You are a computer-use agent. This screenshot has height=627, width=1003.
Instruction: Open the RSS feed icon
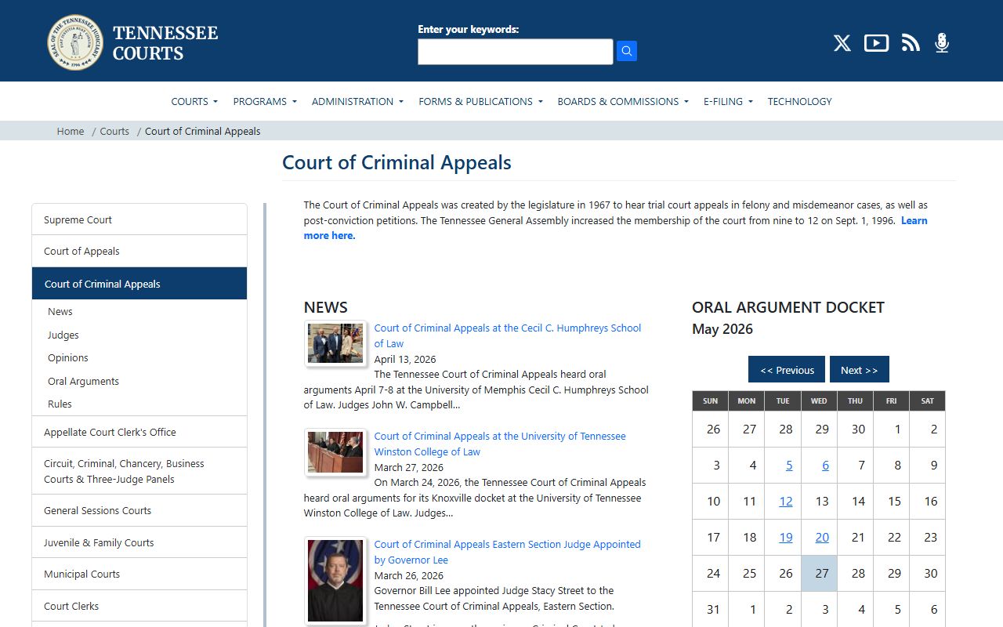click(x=911, y=43)
